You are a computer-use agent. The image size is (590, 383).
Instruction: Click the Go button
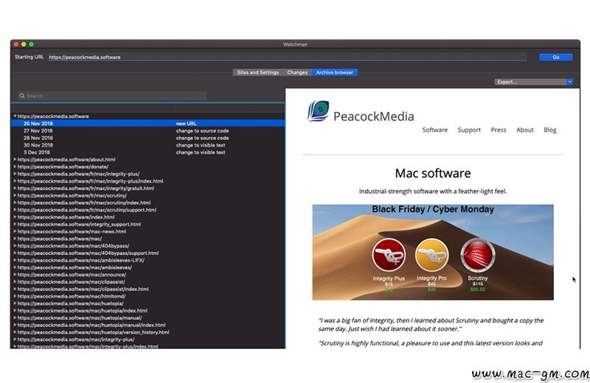(556, 57)
